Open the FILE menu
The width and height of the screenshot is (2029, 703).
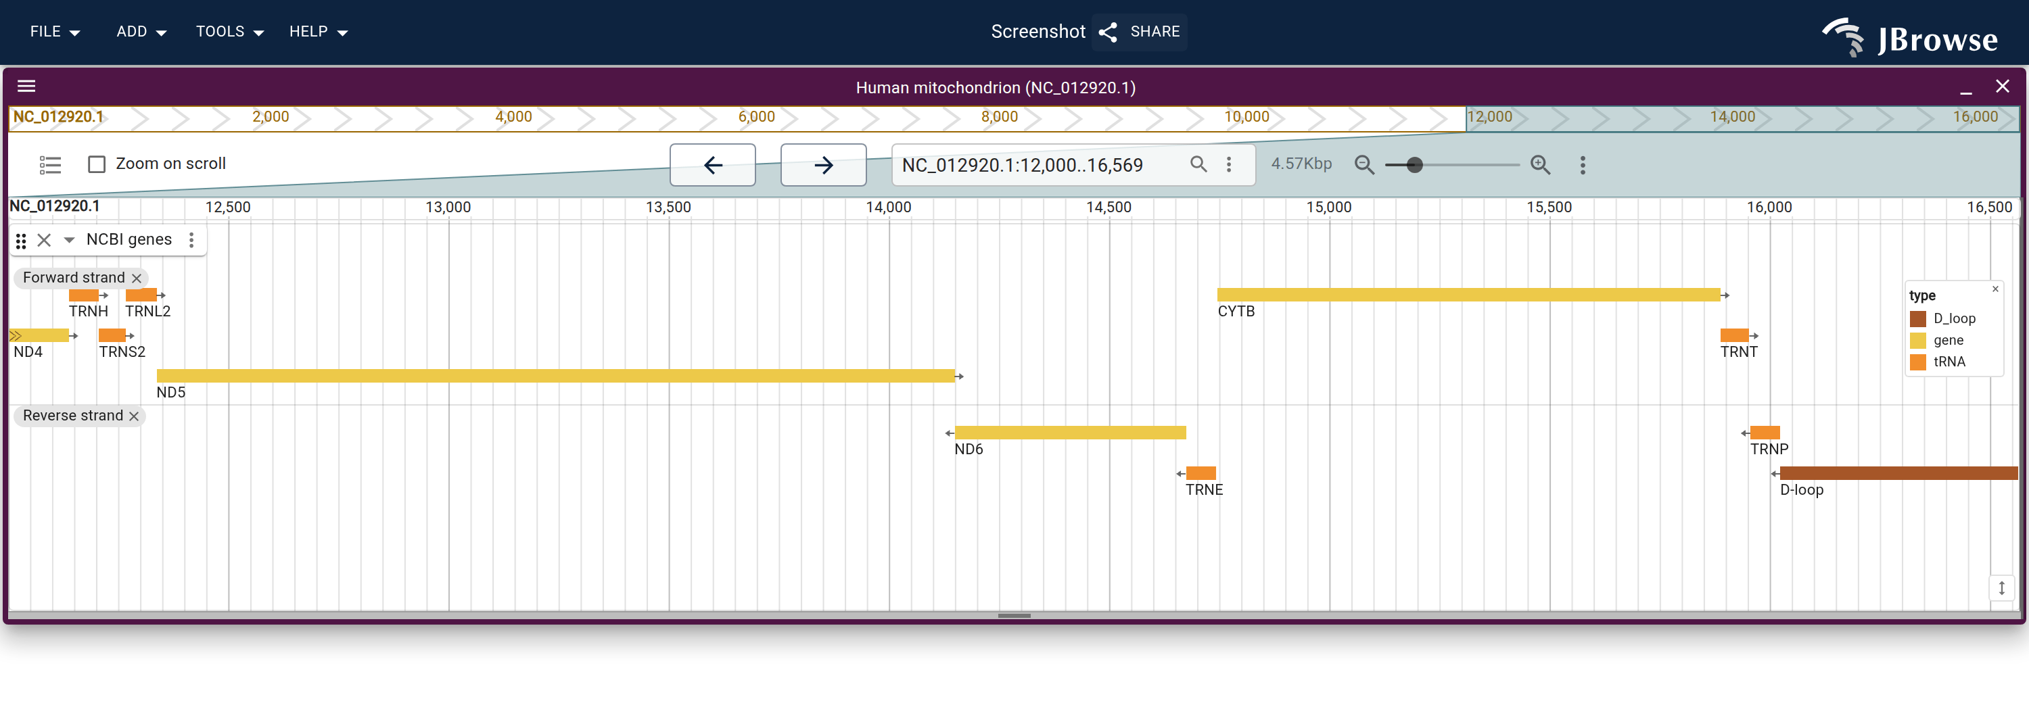(54, 32)
